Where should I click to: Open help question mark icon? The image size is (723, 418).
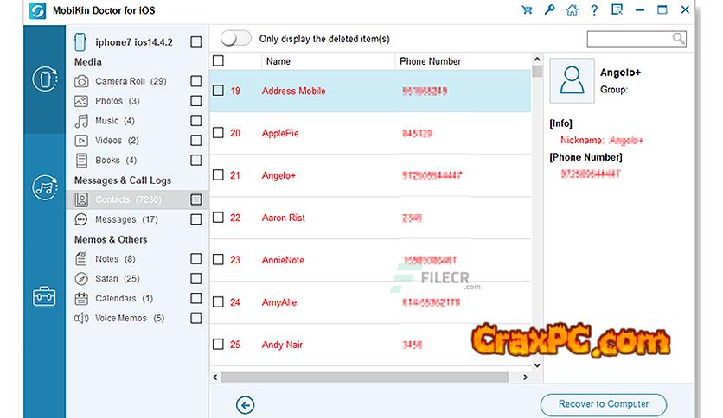click(x=594, y=10)
